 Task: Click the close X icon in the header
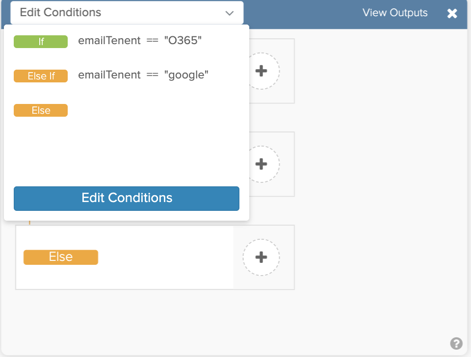(x=452, y=13)
